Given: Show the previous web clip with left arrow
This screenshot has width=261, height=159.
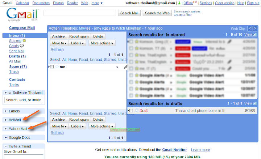Looking at the screenshot, I should click(x=249, y=29).
